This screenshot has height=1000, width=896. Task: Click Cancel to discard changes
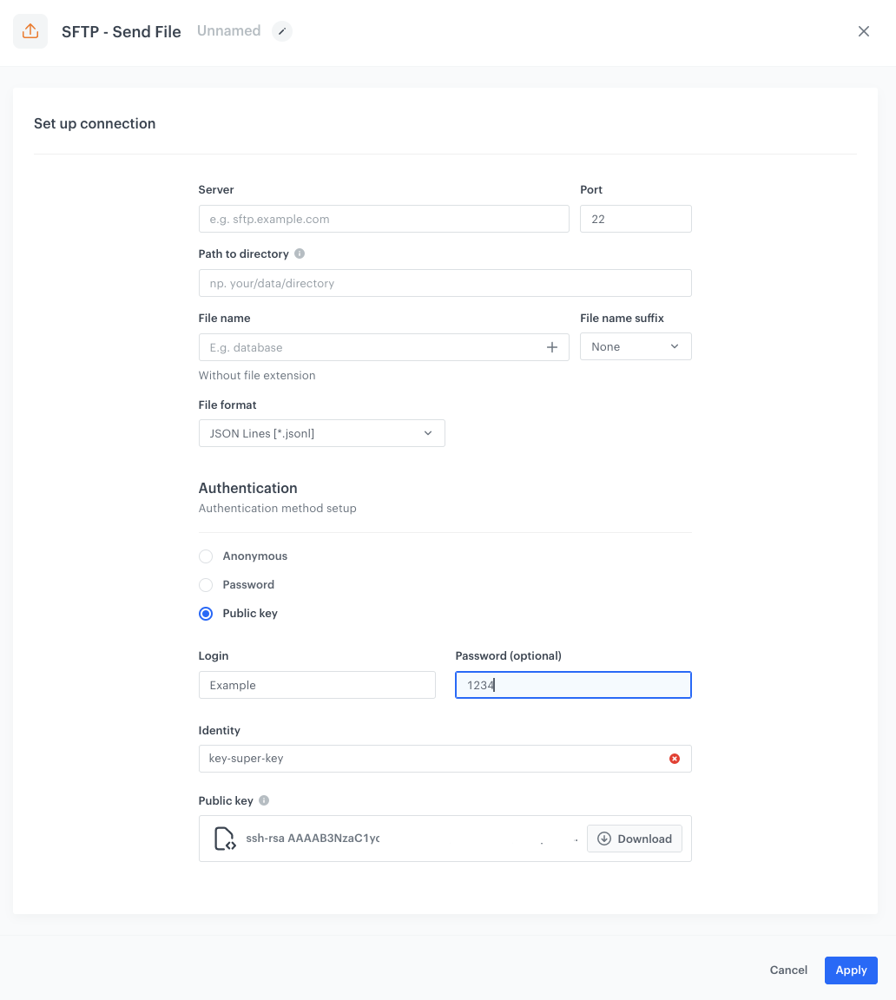point(788,970)
